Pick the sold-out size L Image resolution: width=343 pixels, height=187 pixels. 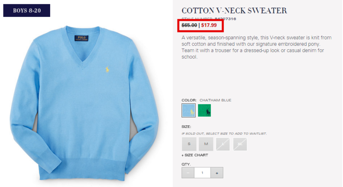[x=223, y=144]
